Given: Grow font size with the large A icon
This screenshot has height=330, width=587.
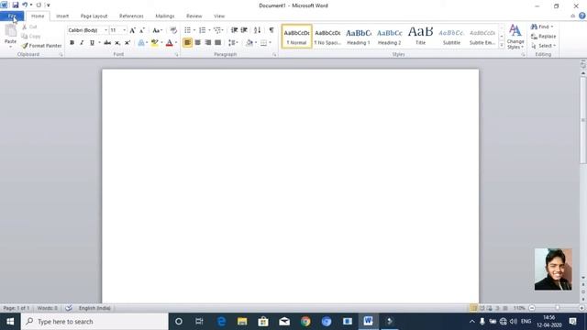Looking at the screenshot, I should pyautogui.click(x=132, y=30).
